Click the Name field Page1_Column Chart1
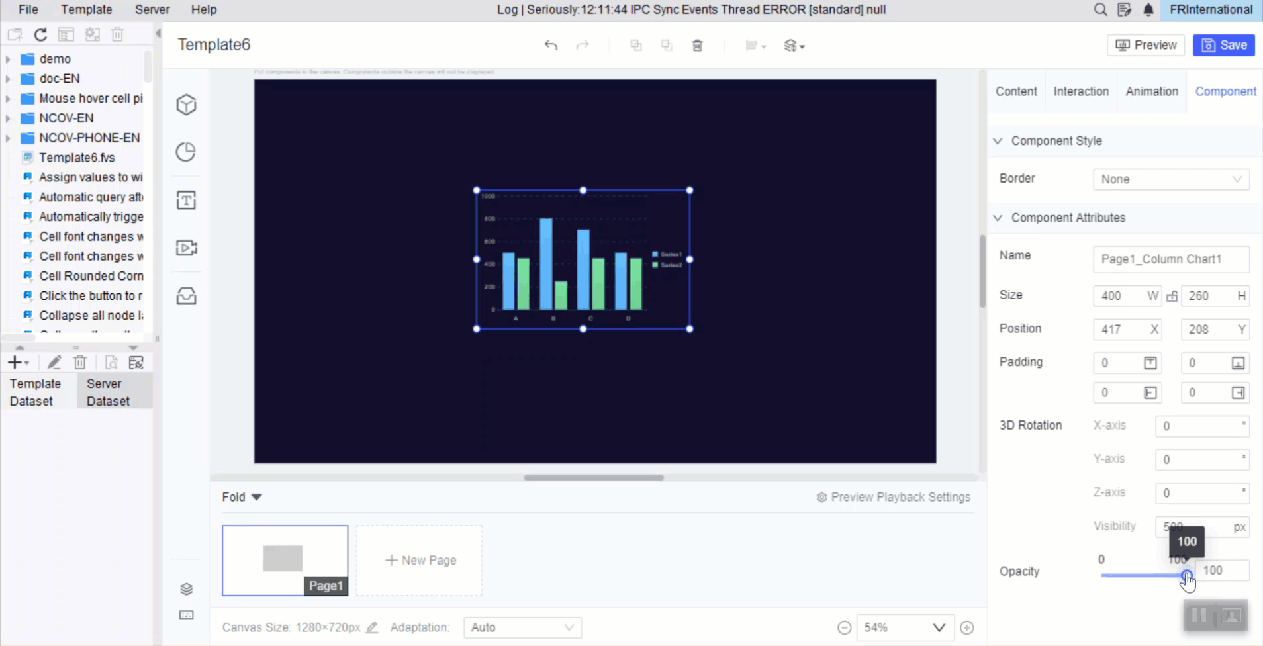The image size is (1263, 646). coord(1171,259)
